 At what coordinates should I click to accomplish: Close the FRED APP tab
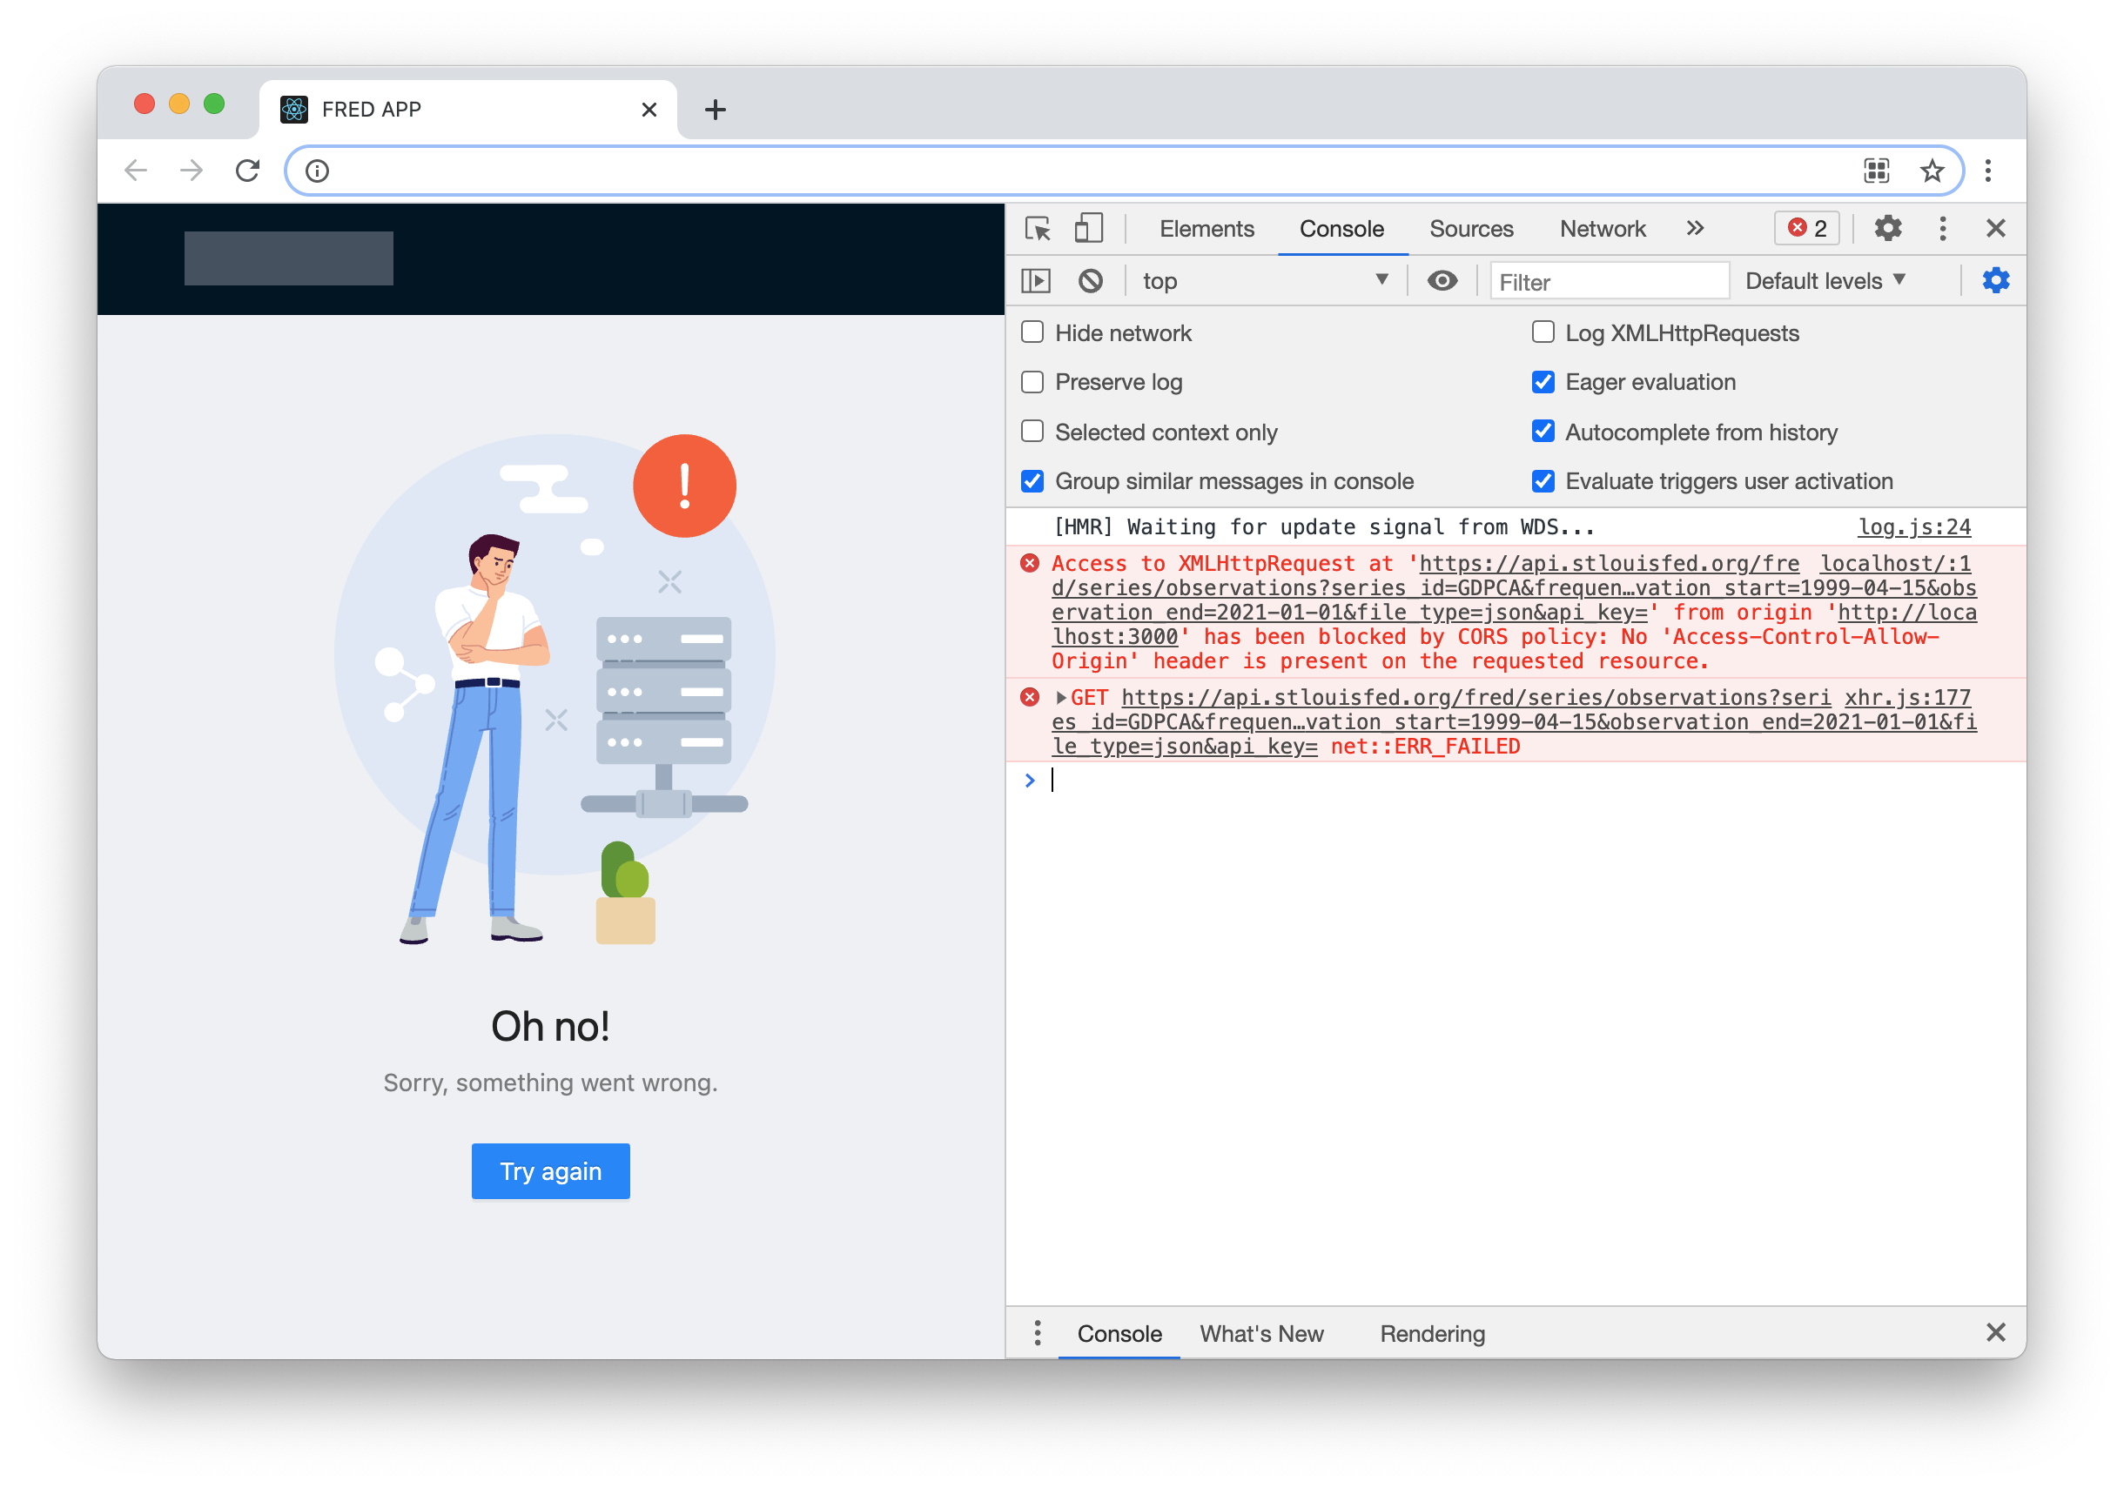(649, 110)
